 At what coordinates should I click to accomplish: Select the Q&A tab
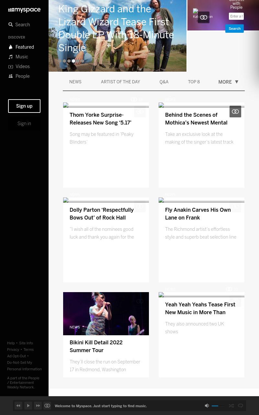coord(164,82)
